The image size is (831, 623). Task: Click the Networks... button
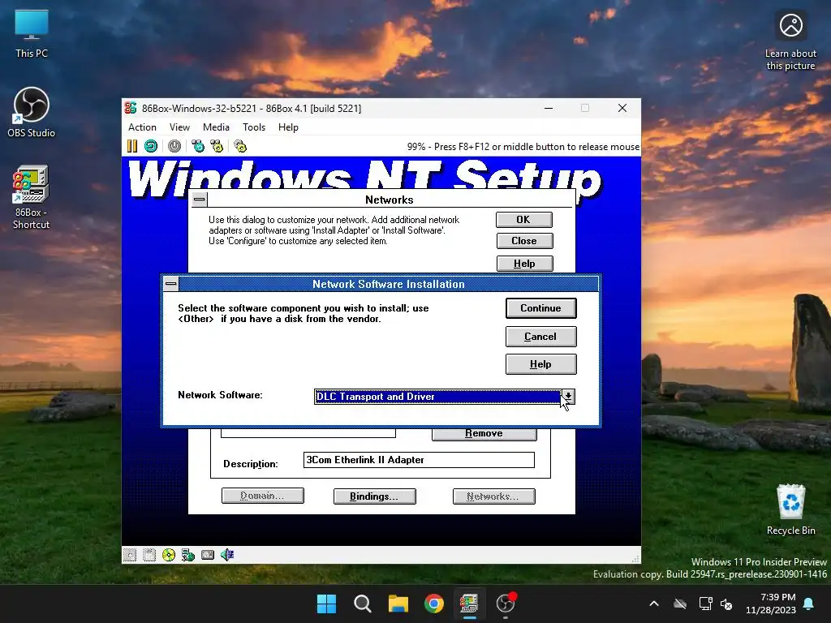(x=493, y=496)
